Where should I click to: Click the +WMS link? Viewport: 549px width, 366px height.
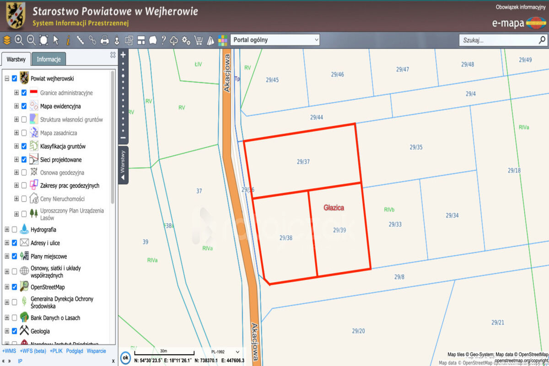tap(9, 351)
